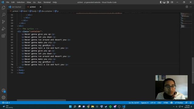Open Spotify from the taskbar

(x=110, y=107)
